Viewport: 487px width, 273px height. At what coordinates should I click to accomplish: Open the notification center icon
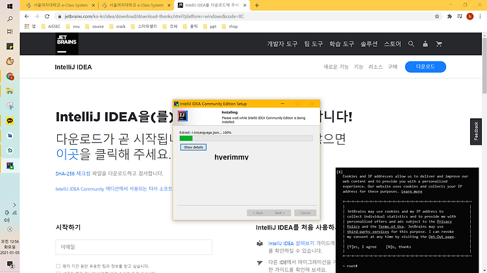point(10,265)
